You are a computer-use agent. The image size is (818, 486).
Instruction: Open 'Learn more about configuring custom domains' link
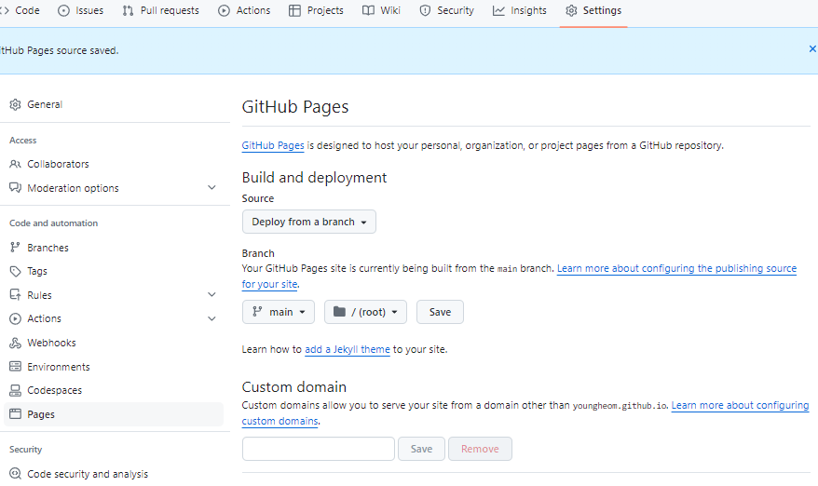740,405
